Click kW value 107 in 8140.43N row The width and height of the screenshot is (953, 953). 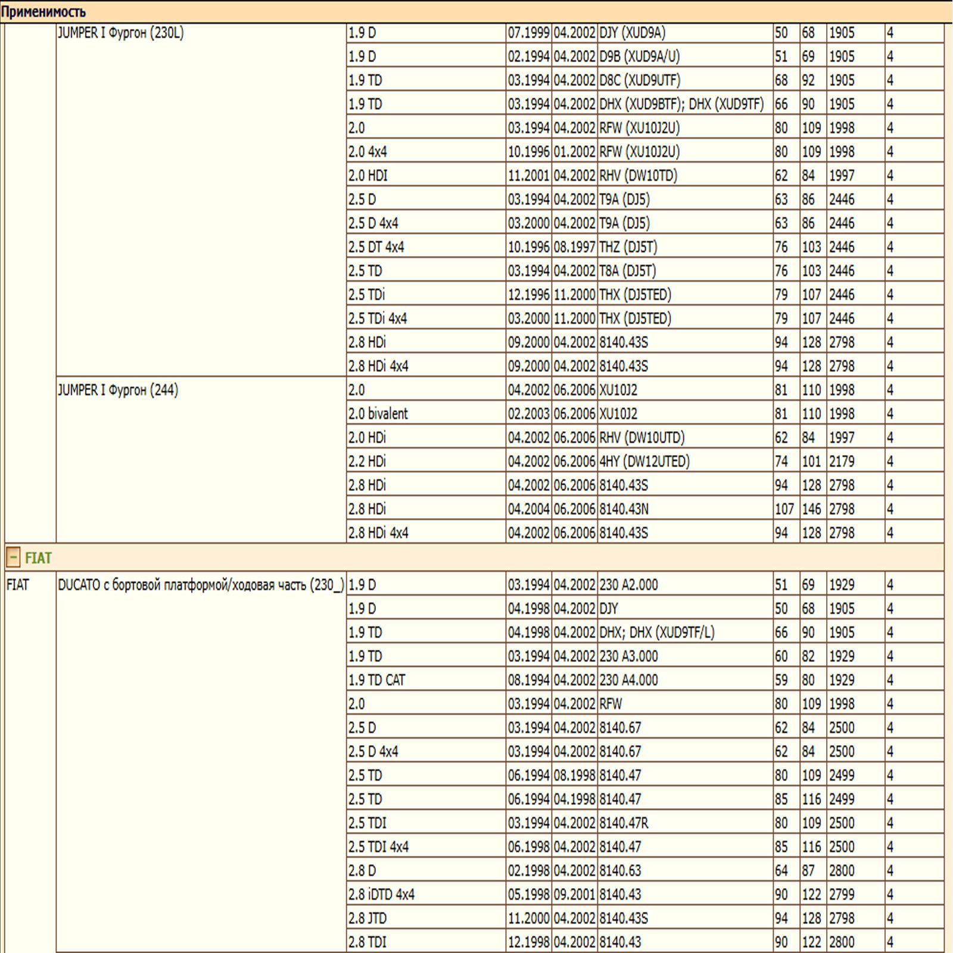[786, 509]
